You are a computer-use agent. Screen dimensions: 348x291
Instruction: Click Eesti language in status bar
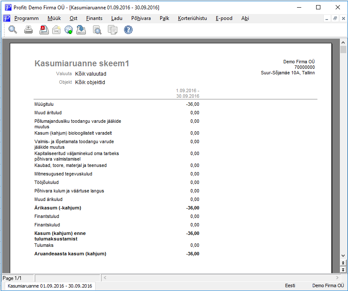[290, 285]
